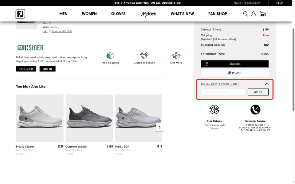This screenshot has width=295, height=184.
Task: Pay with the PayPal button
Action: click(x=234, y=73)
